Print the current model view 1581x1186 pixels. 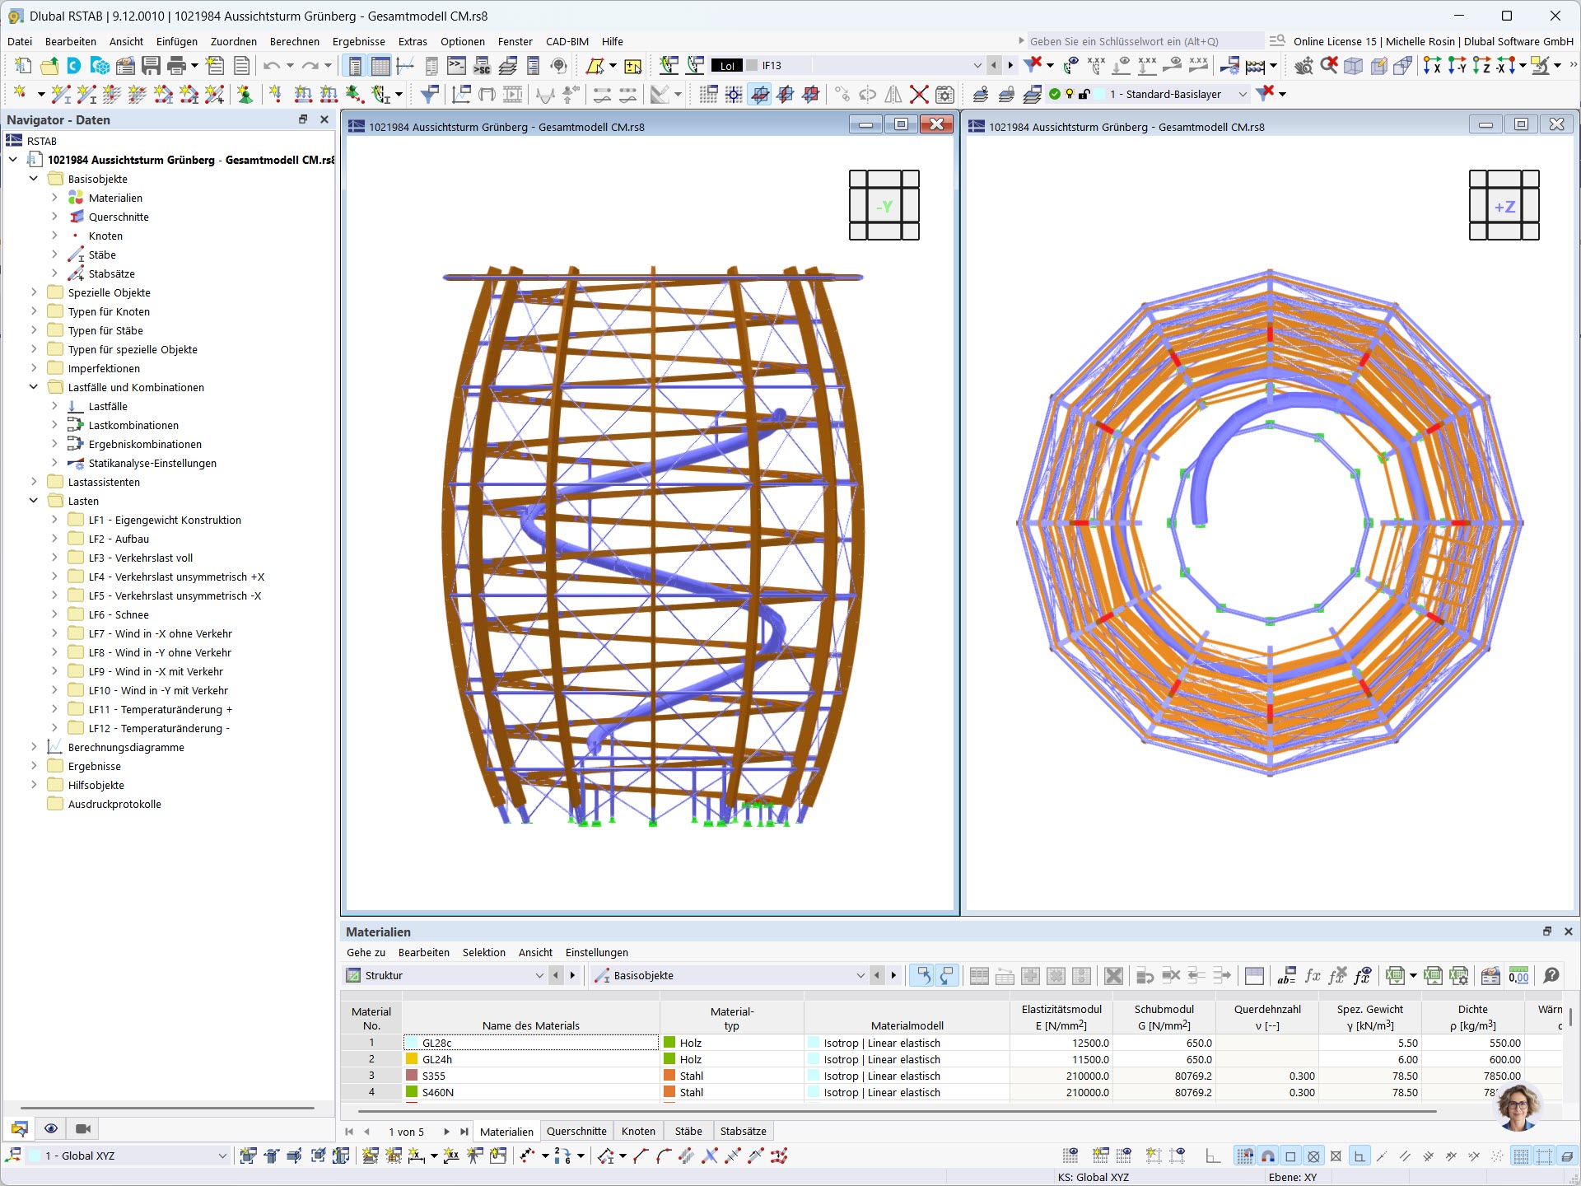coord(175,64)
